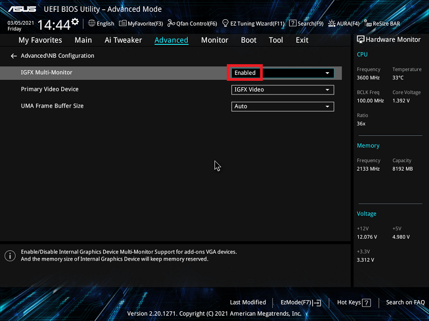The height and width of the screenshot is (321, 429).
Task: Open Hot Keys help
Action: [354, 302]
